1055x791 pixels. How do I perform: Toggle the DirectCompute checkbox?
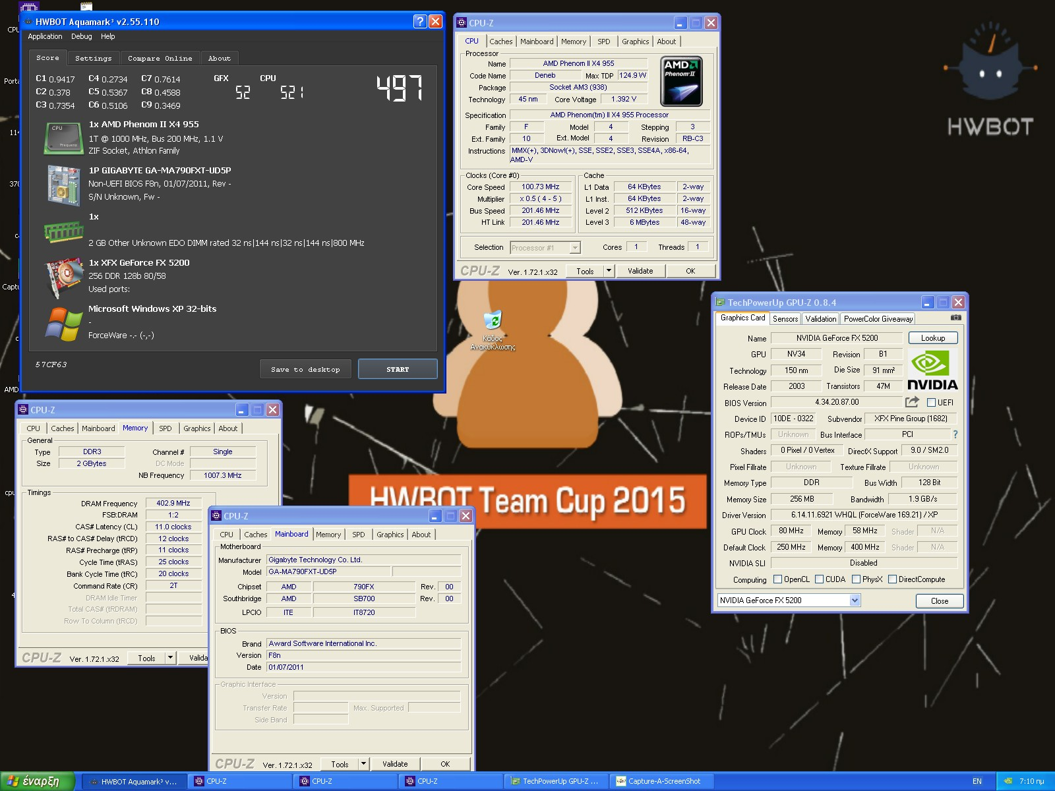click(892, 579)
